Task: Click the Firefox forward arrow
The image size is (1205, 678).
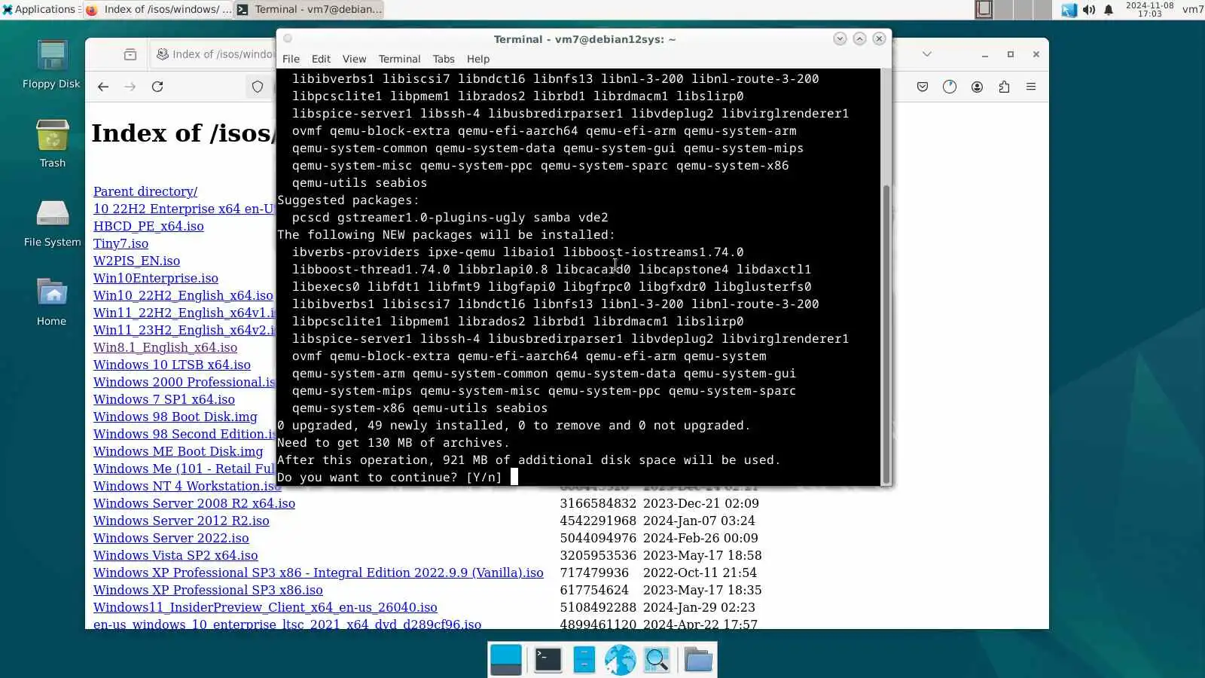Action: (x=130, y=87)
